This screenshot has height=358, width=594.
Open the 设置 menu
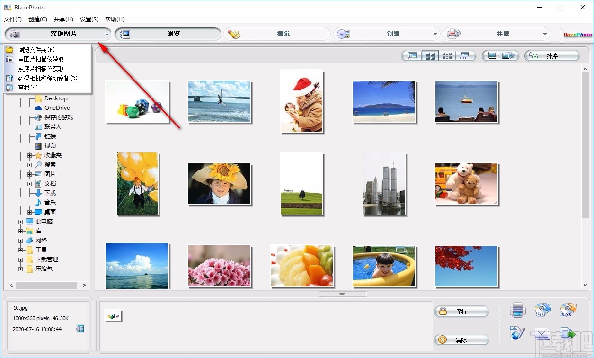pyautogui.click(x=88, y=19)
